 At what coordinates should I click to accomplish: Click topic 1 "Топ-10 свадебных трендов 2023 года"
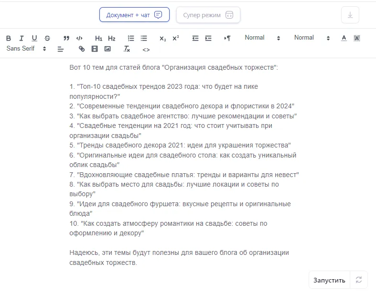coord(164,91)
